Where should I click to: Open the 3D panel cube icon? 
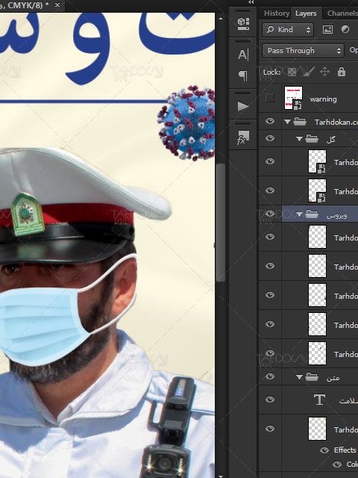(x=243, y=23)
